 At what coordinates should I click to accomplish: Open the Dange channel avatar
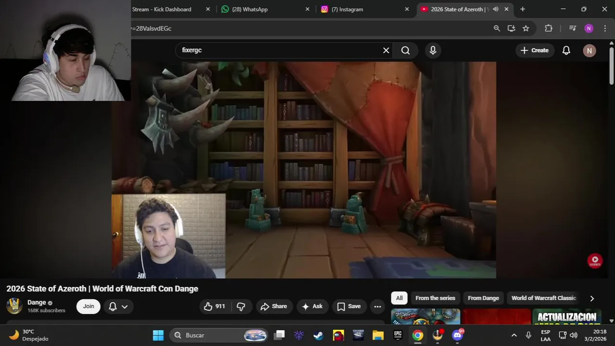[x=14, y=306]
